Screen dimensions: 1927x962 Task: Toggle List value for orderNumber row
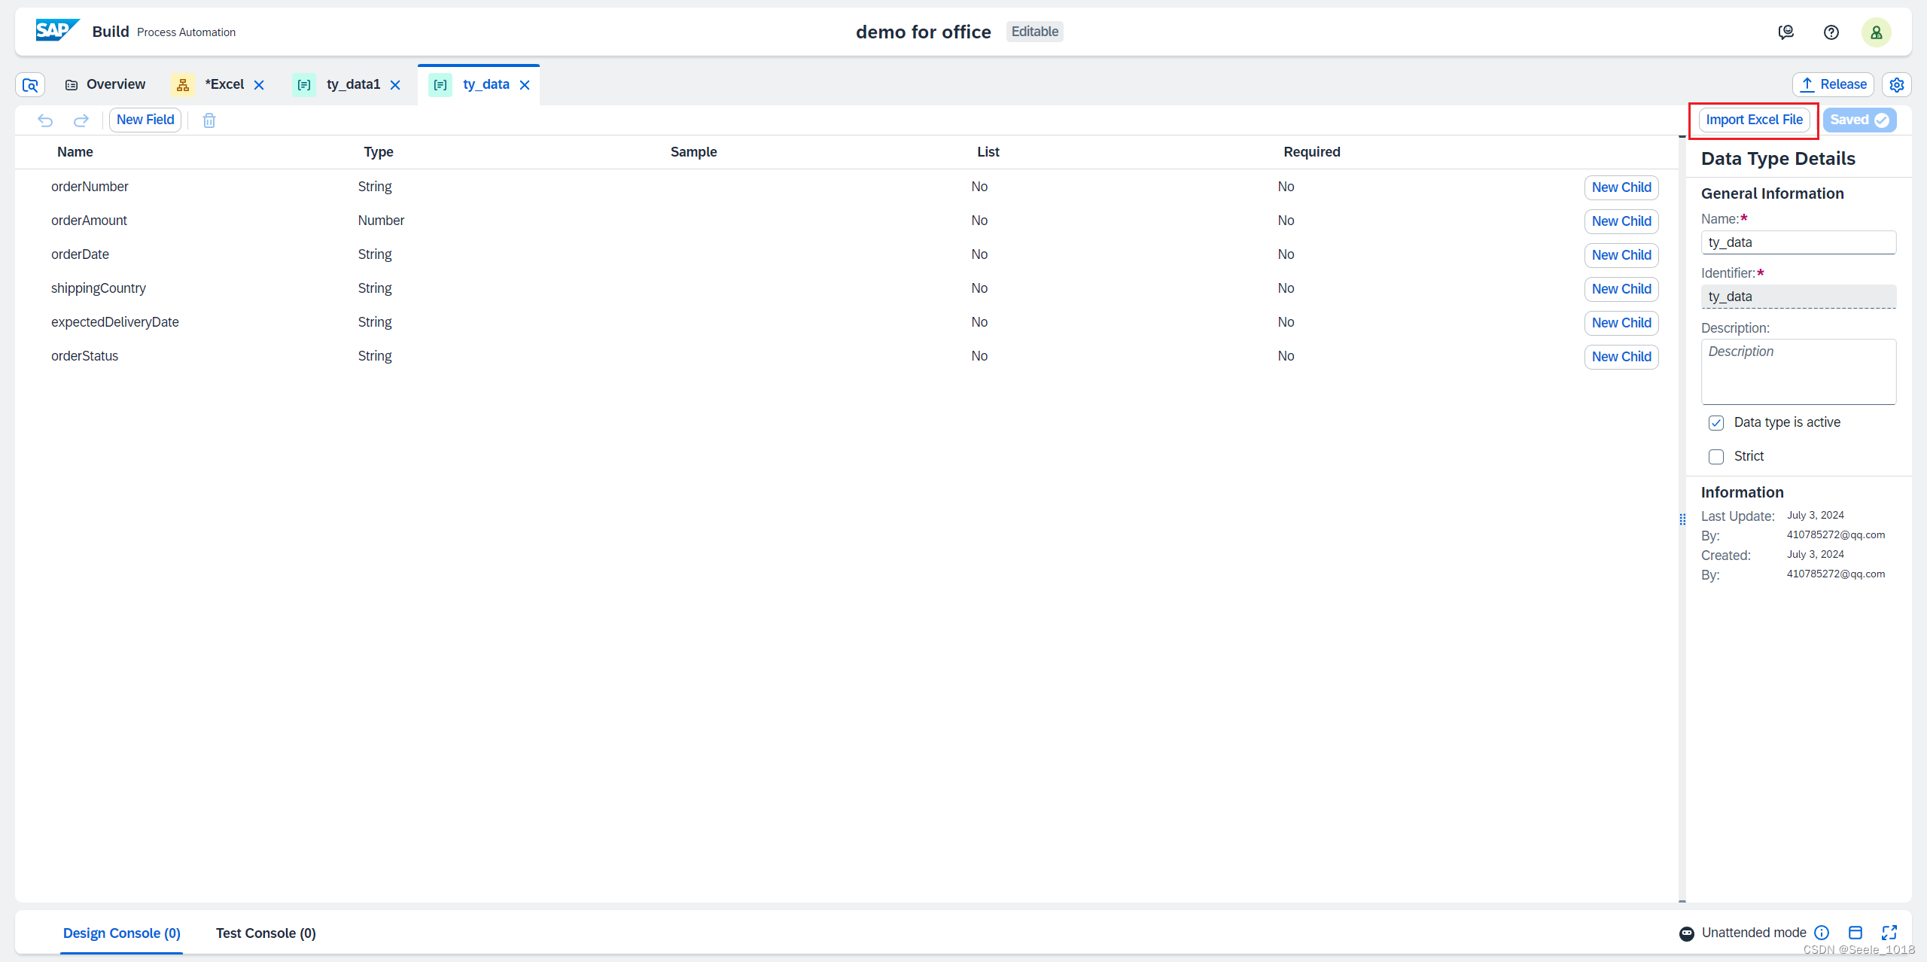[979, 187]
